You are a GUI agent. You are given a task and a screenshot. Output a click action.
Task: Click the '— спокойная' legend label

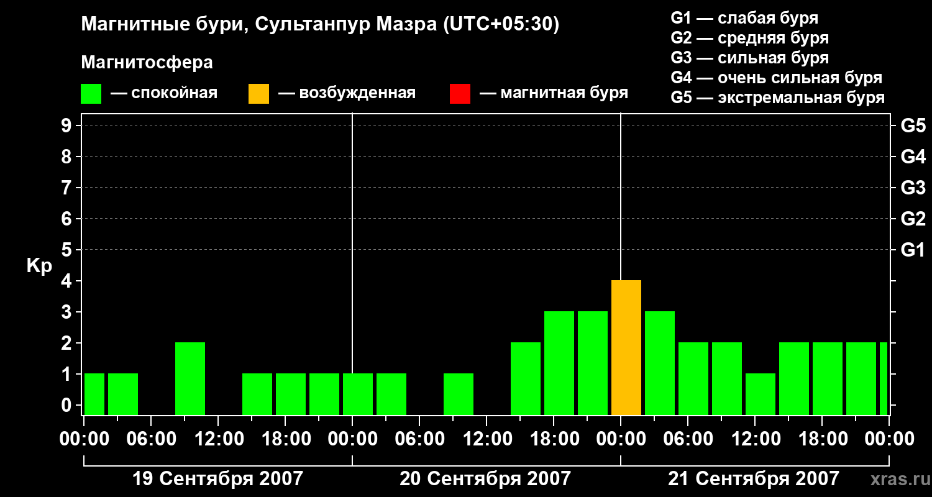(x=164, y=93)
